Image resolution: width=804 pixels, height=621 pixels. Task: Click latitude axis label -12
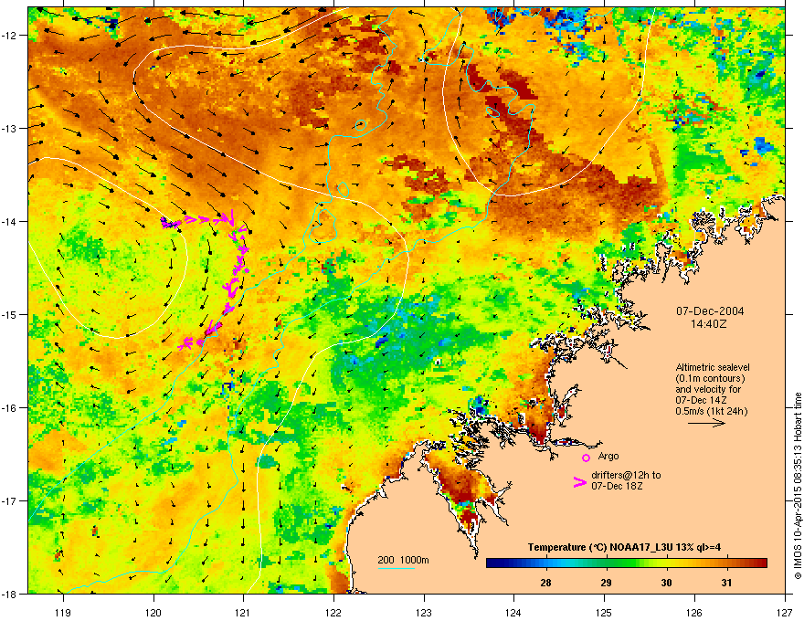point(9,36)
